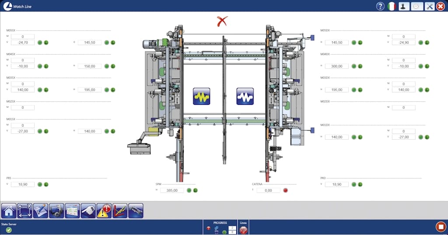Open the pencil edit document icon
This screenshot has height=235, width=448.
coord(41,211)
